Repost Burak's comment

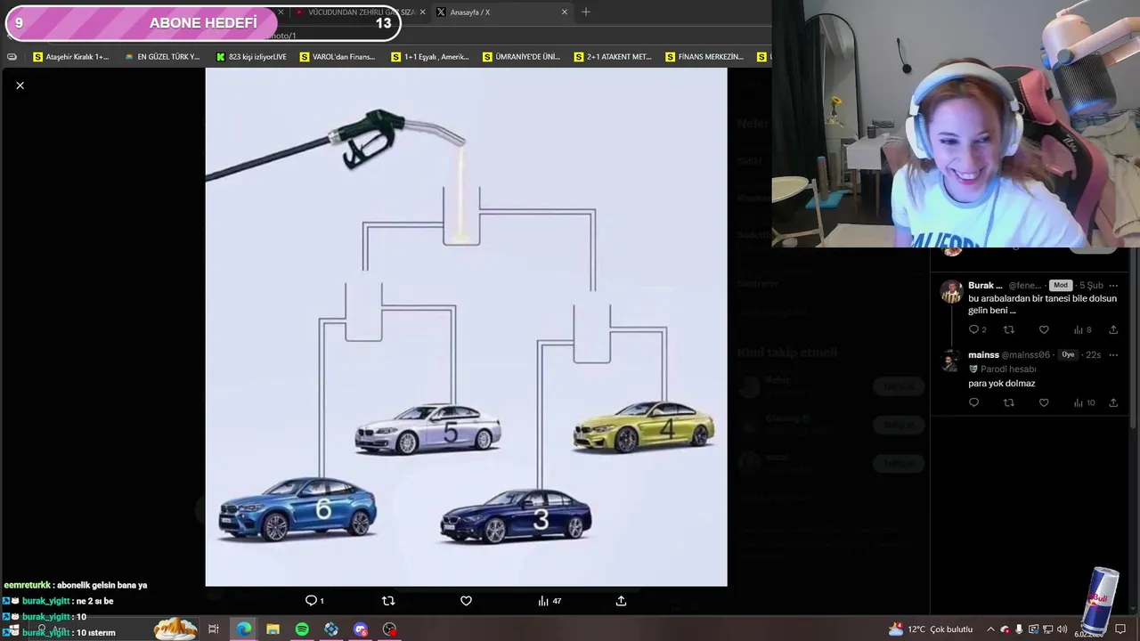pyautogui.click(x=1008, y=329)
